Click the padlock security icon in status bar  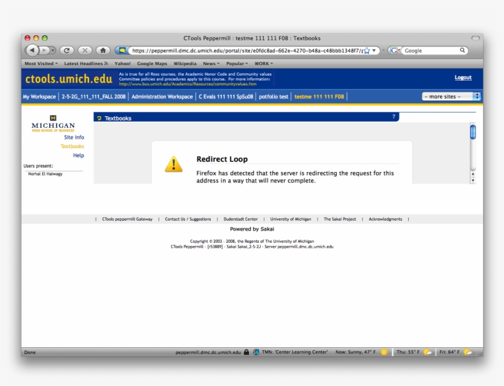click(x=246, y=352)
